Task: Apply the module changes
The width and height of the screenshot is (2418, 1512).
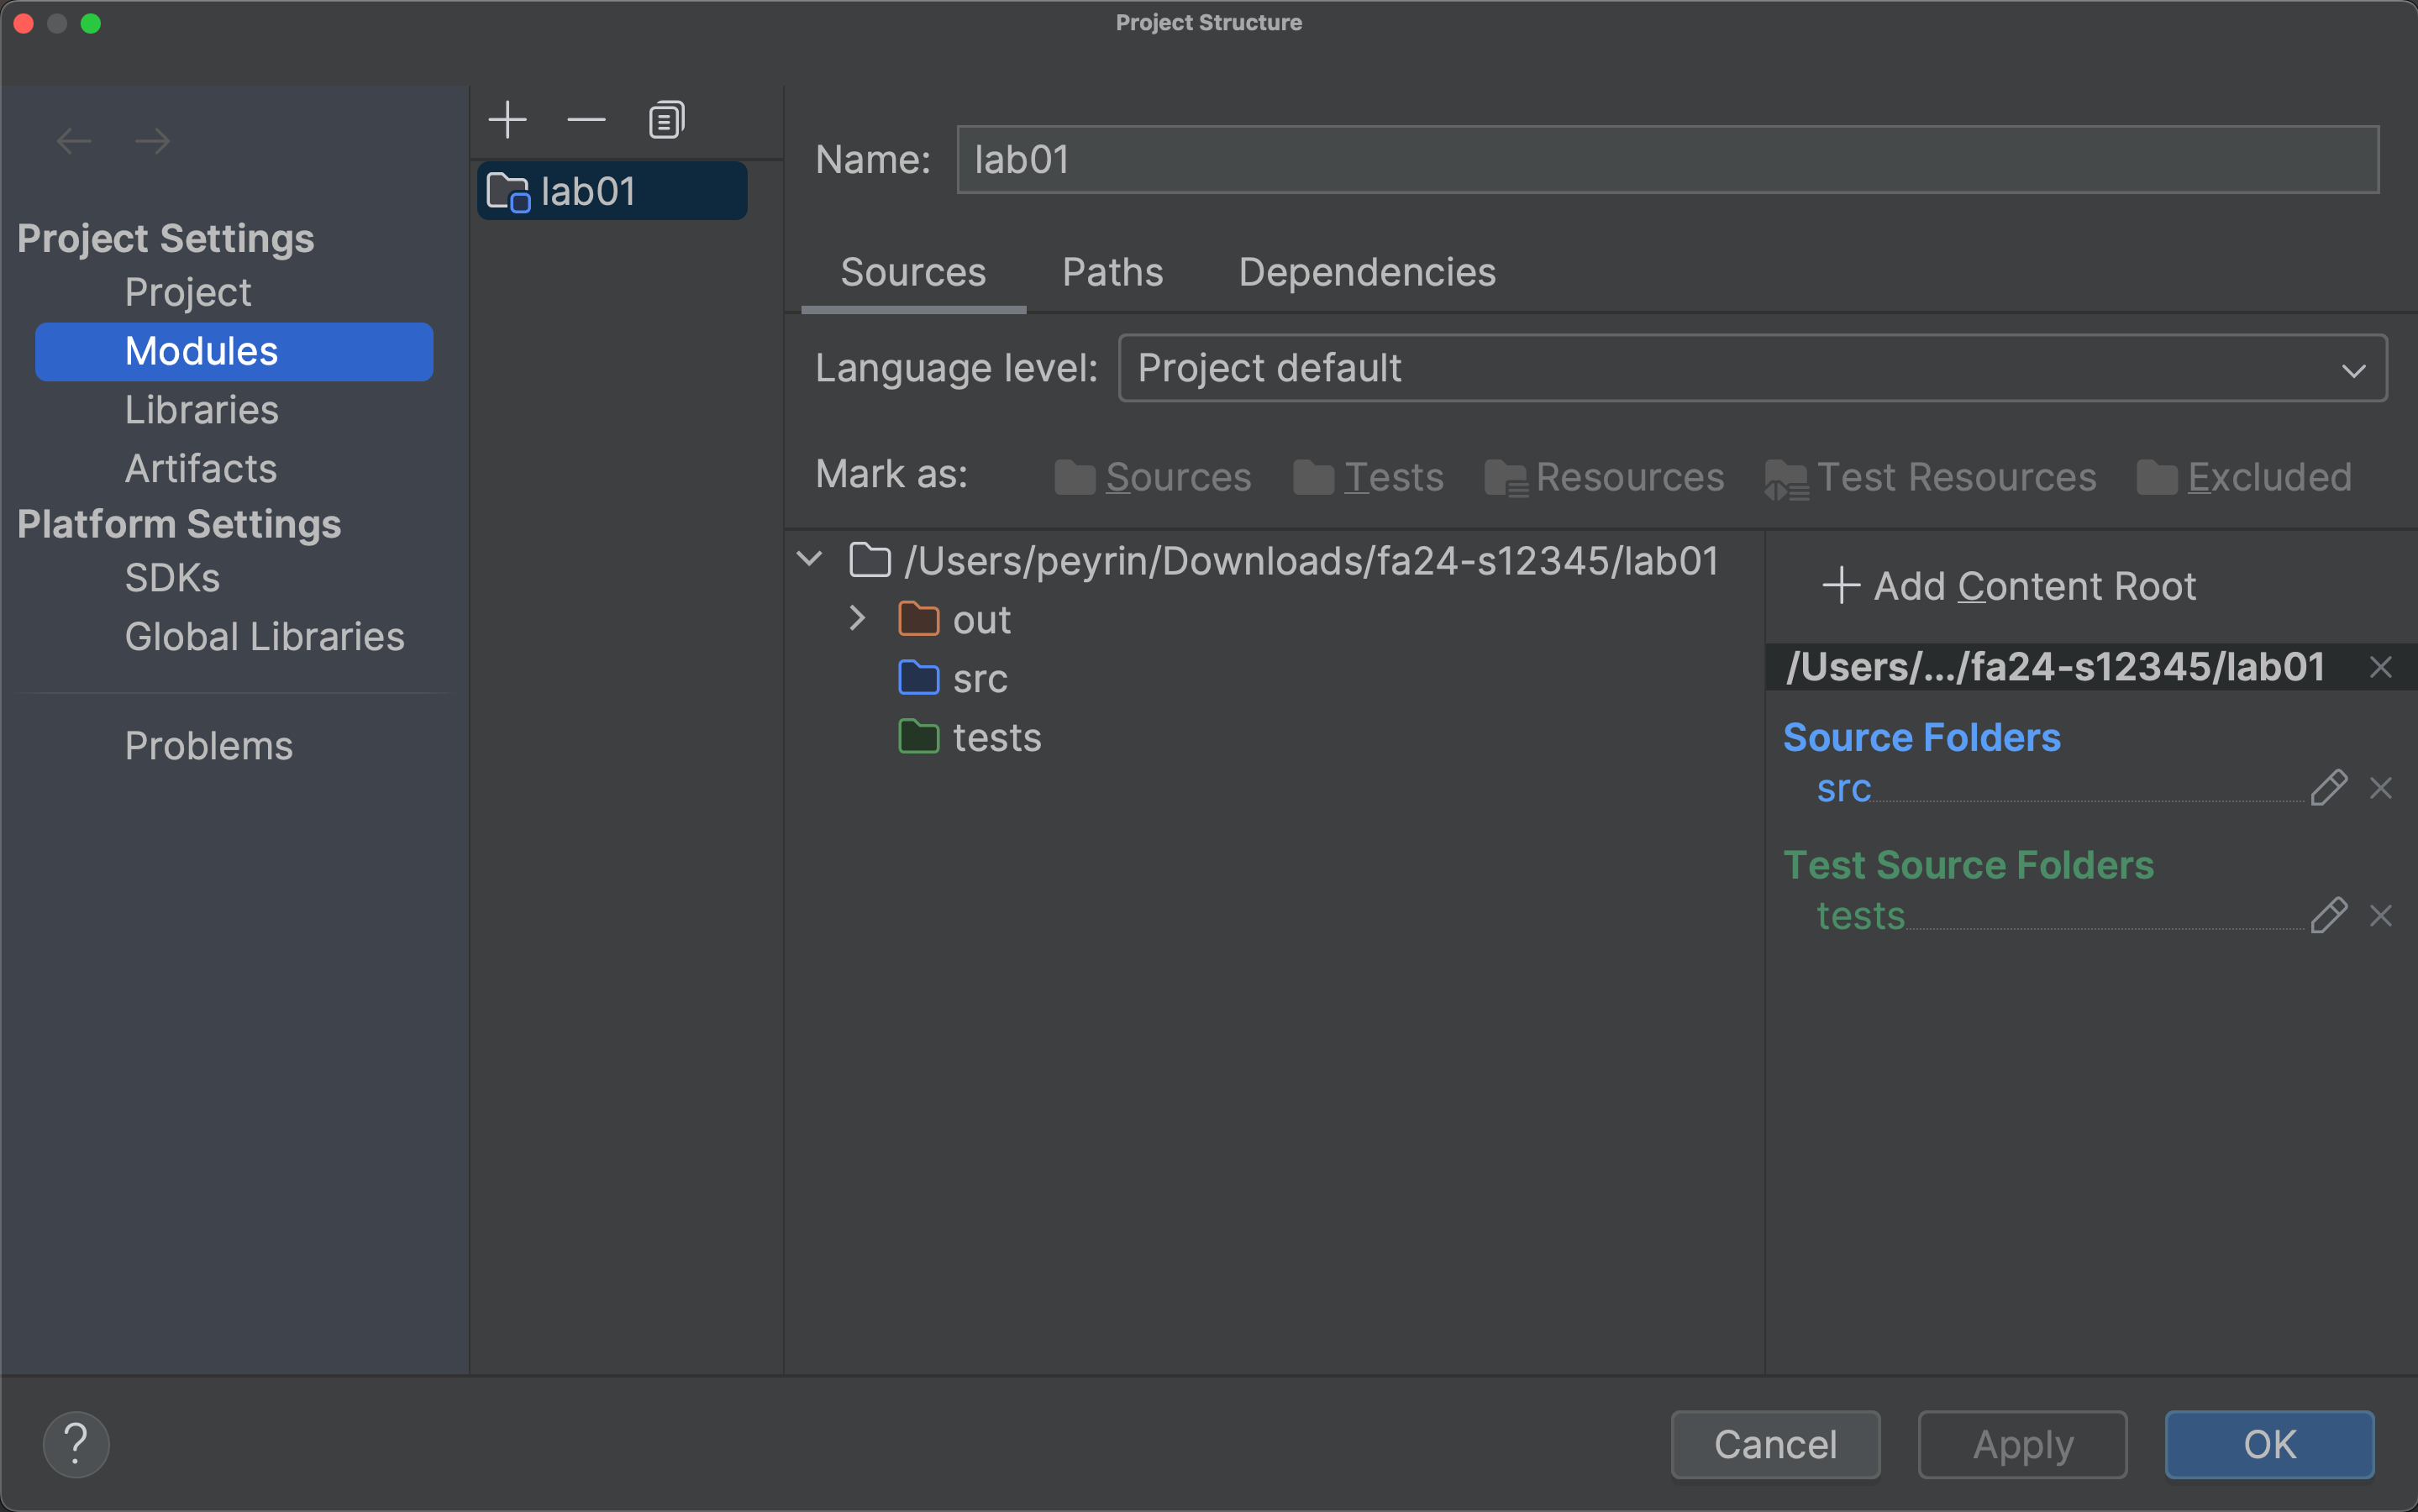Action: point(2021,1444)
